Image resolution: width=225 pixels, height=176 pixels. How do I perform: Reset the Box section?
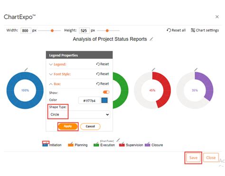[103, 84]
